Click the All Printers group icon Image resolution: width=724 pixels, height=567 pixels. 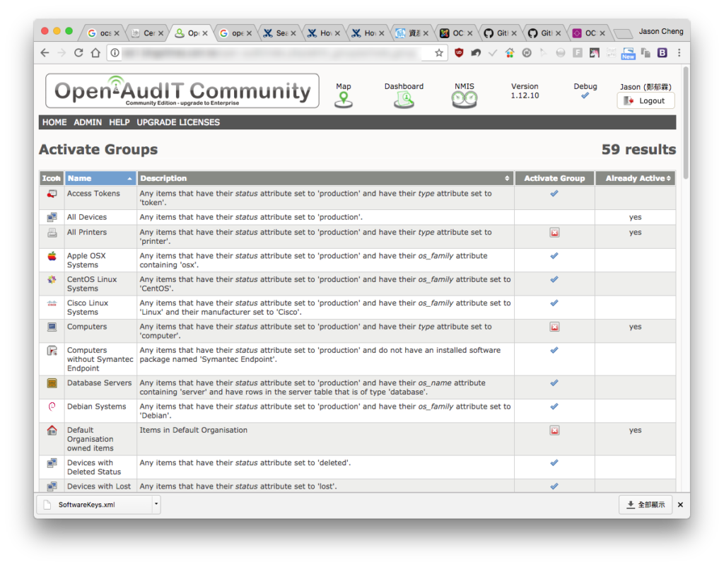pyautogui.click(x=52, y=233)
